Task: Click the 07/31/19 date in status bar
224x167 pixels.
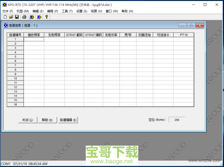Action: click(20, 164)
